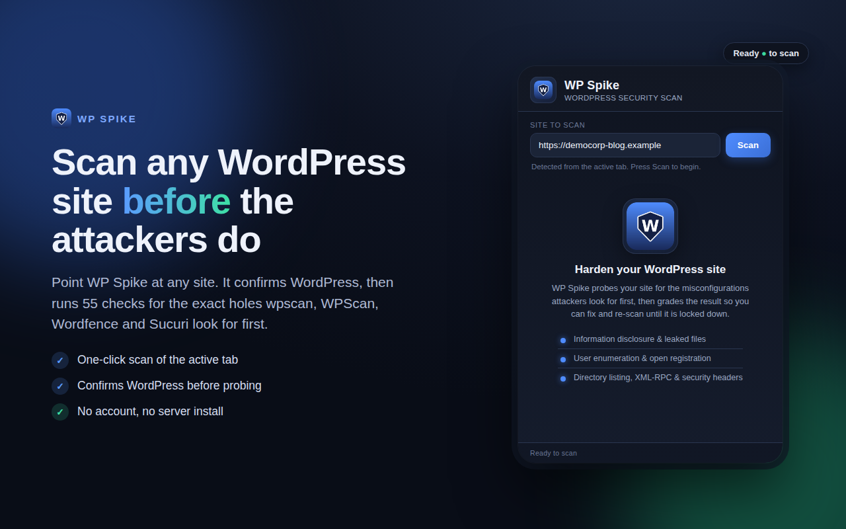Viewport: 846px width, 529px height.
Task: Select User enumeration & open registration item
Action: pyautogui.click(x=650, y=358)
